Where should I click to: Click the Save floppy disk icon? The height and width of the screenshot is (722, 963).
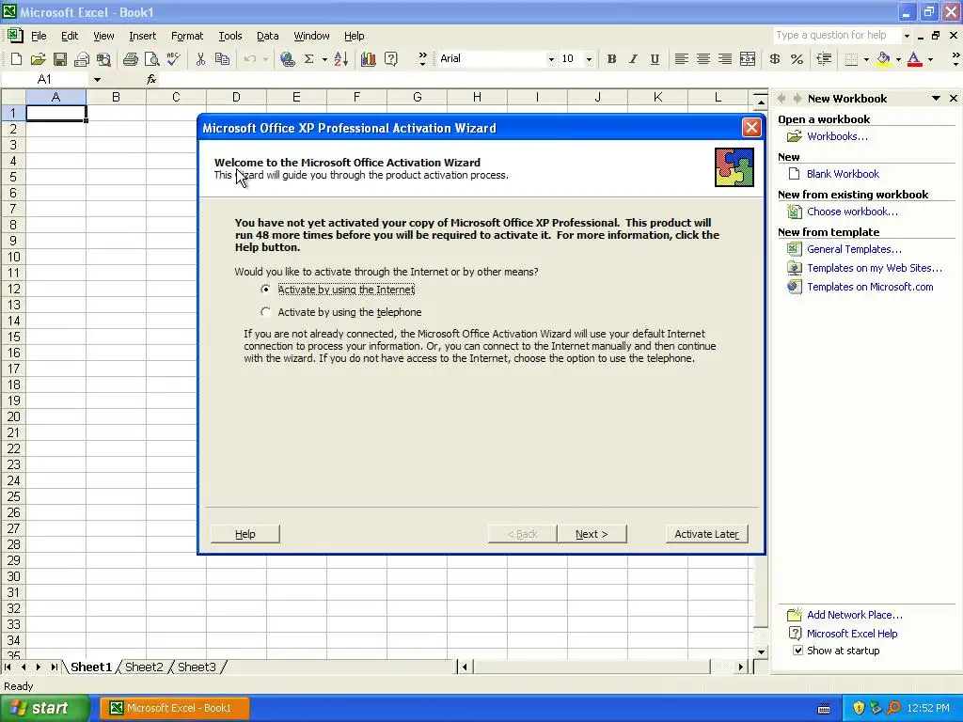60,59
